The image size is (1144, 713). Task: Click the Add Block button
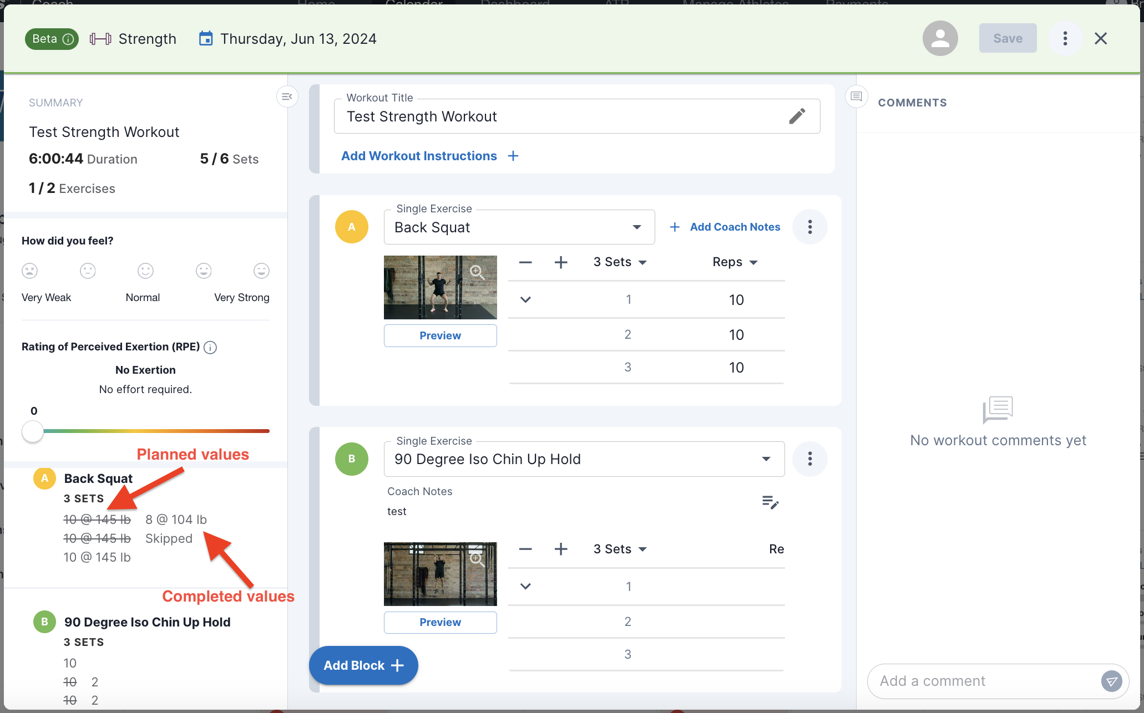point(363,665)
